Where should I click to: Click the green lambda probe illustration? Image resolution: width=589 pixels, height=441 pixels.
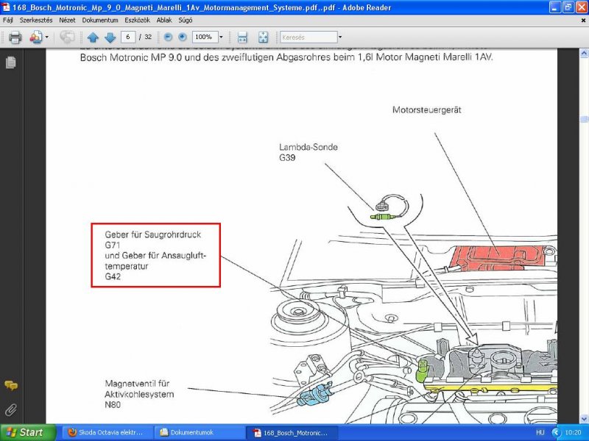coord(382,217)
